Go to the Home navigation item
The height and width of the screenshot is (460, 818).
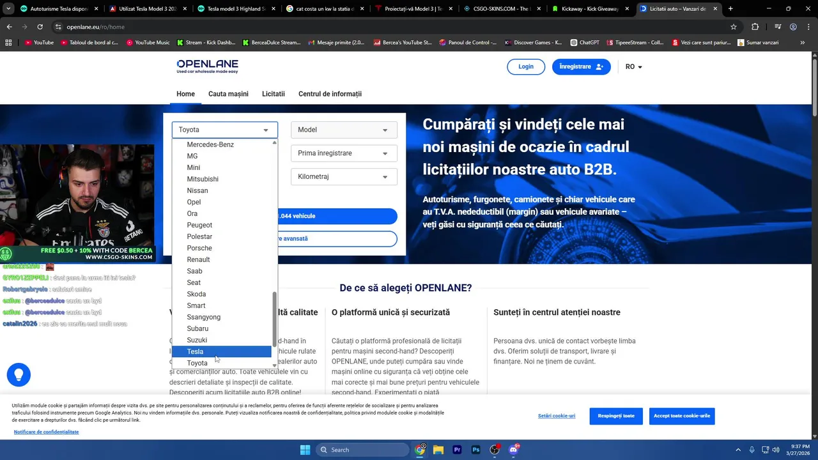185,94
